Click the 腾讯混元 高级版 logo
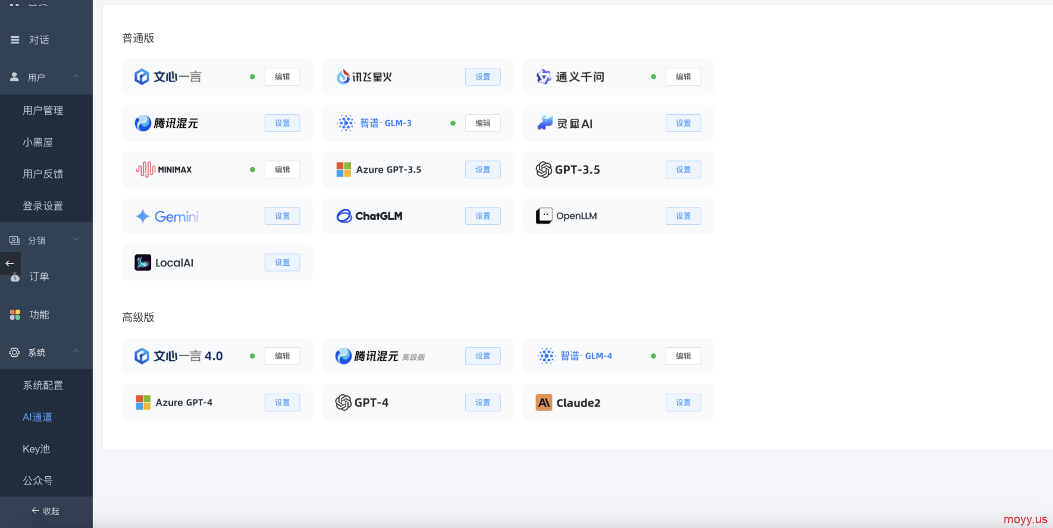1053x528 pixels. [343, 356]
